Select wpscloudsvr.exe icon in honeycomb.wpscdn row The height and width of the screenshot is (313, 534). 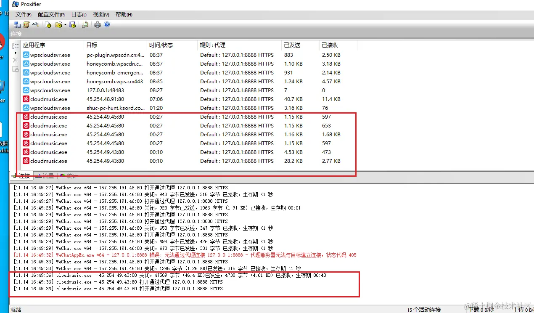coord(26,64)
